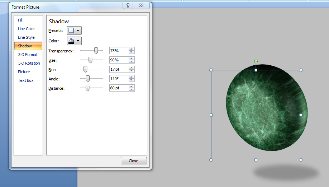
Task: Click the top-right corner sizing handle
Action: tap(301, 70)
